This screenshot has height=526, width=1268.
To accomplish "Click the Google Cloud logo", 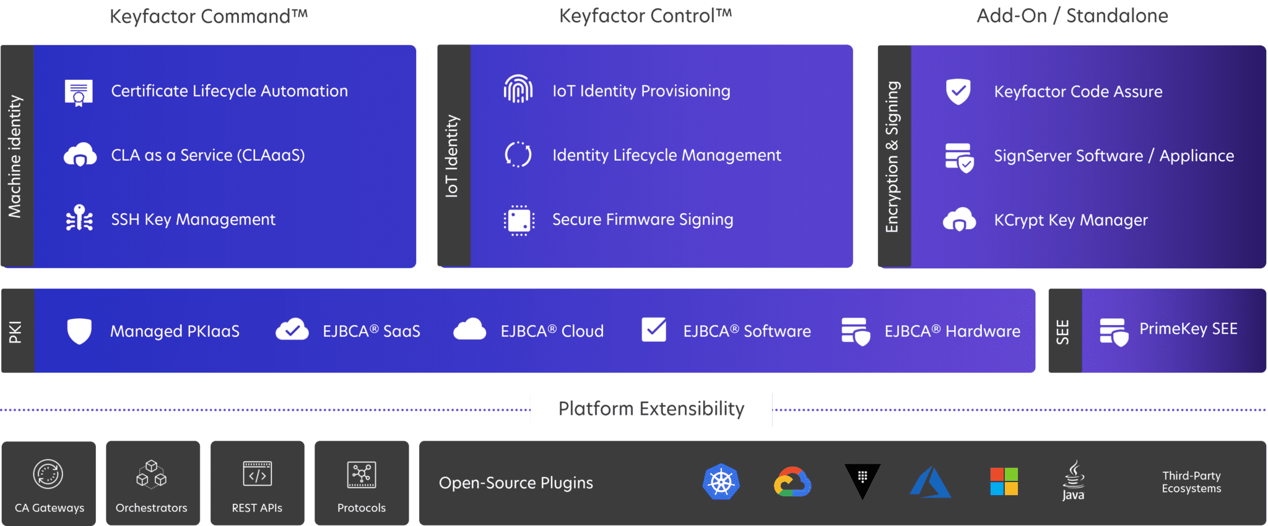I will click(792, 481).
